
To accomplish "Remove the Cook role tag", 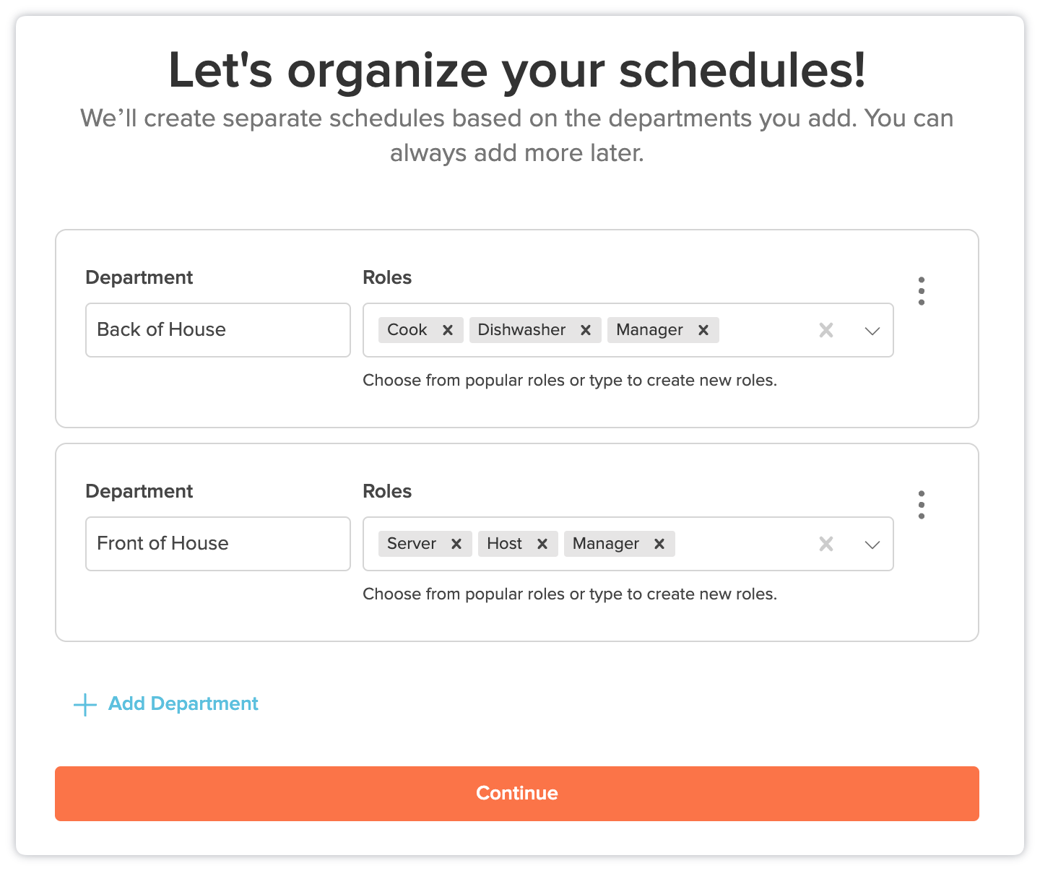I will [448, 330].
